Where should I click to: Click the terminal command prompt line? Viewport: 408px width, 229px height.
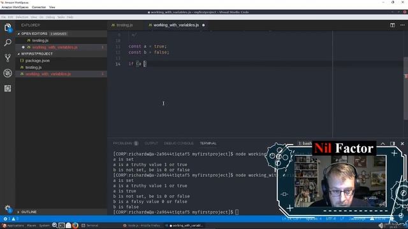(x=176, y=212)
